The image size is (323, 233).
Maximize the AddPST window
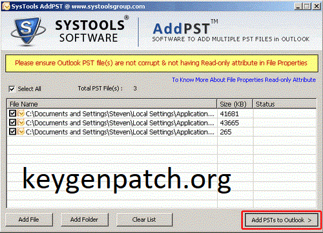[x=307, y=6]
